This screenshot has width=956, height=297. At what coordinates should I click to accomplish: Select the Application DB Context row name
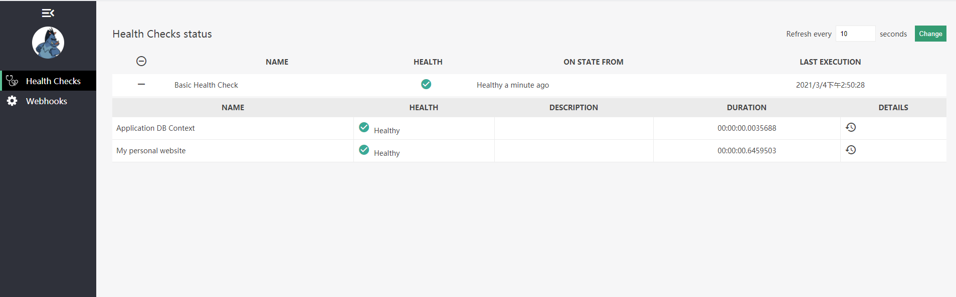(155, 128)
